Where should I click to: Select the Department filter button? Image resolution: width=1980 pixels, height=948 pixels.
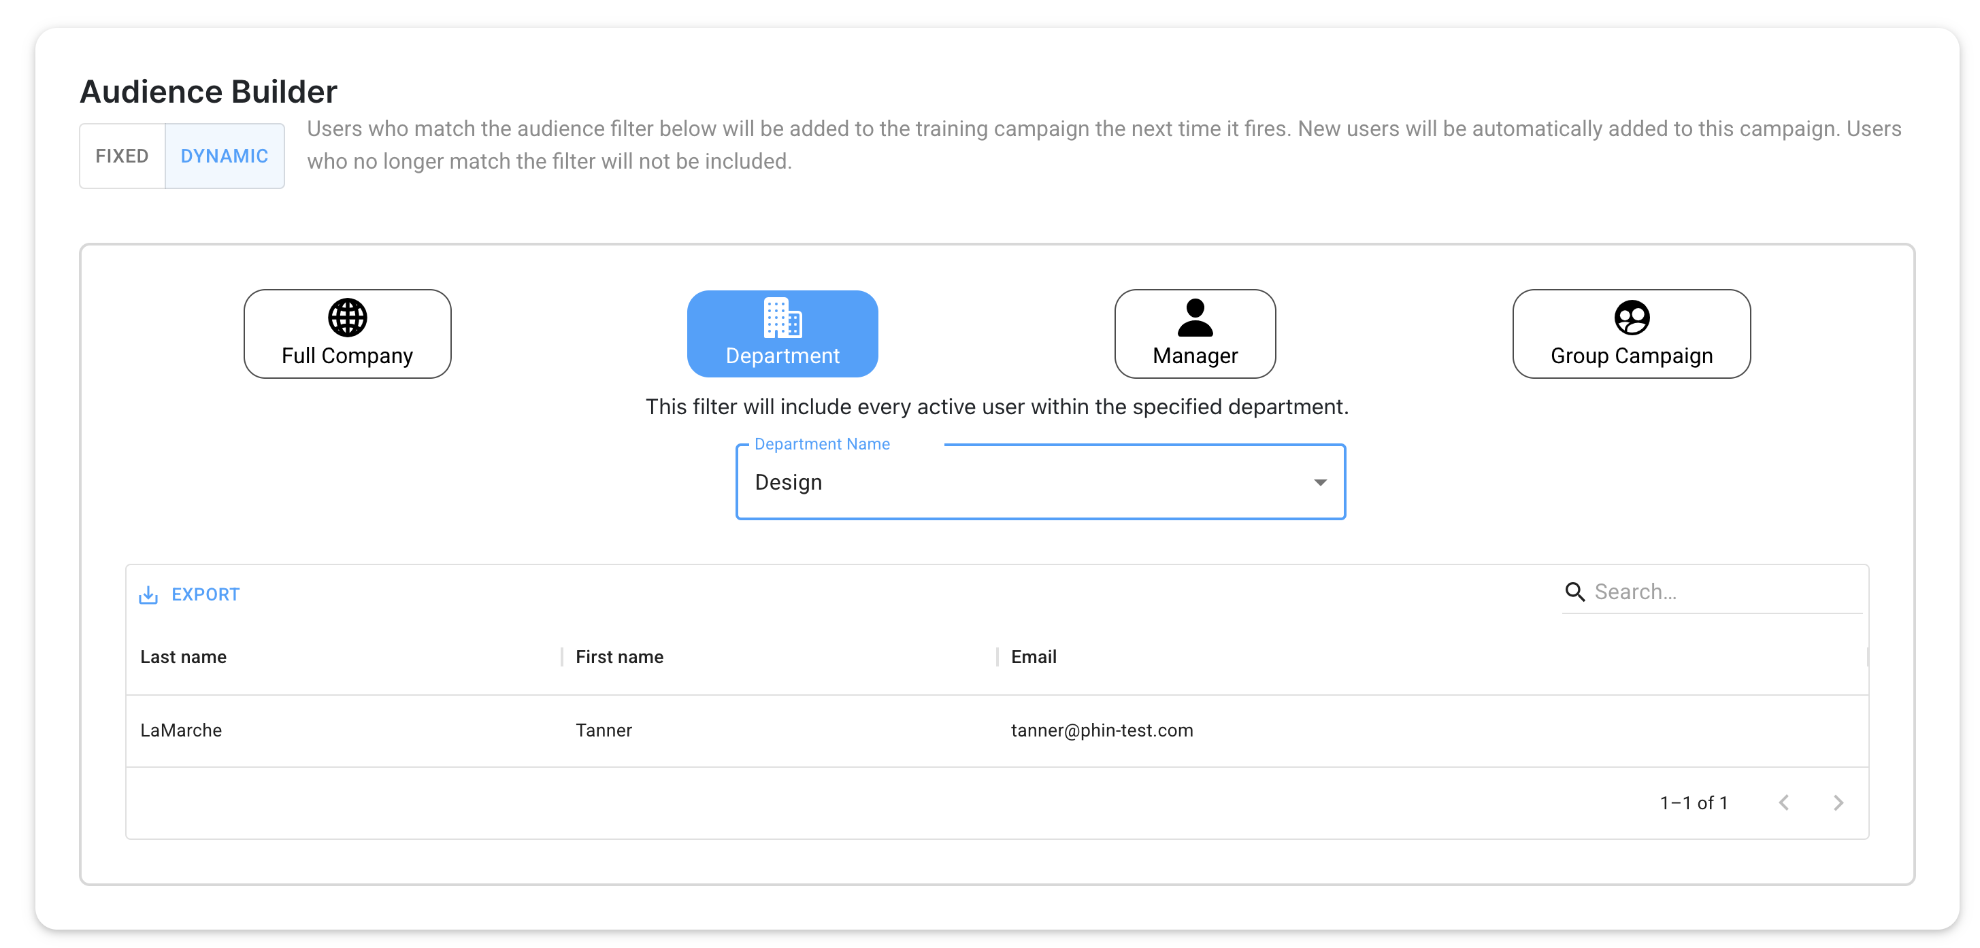(x=782, y=333)
